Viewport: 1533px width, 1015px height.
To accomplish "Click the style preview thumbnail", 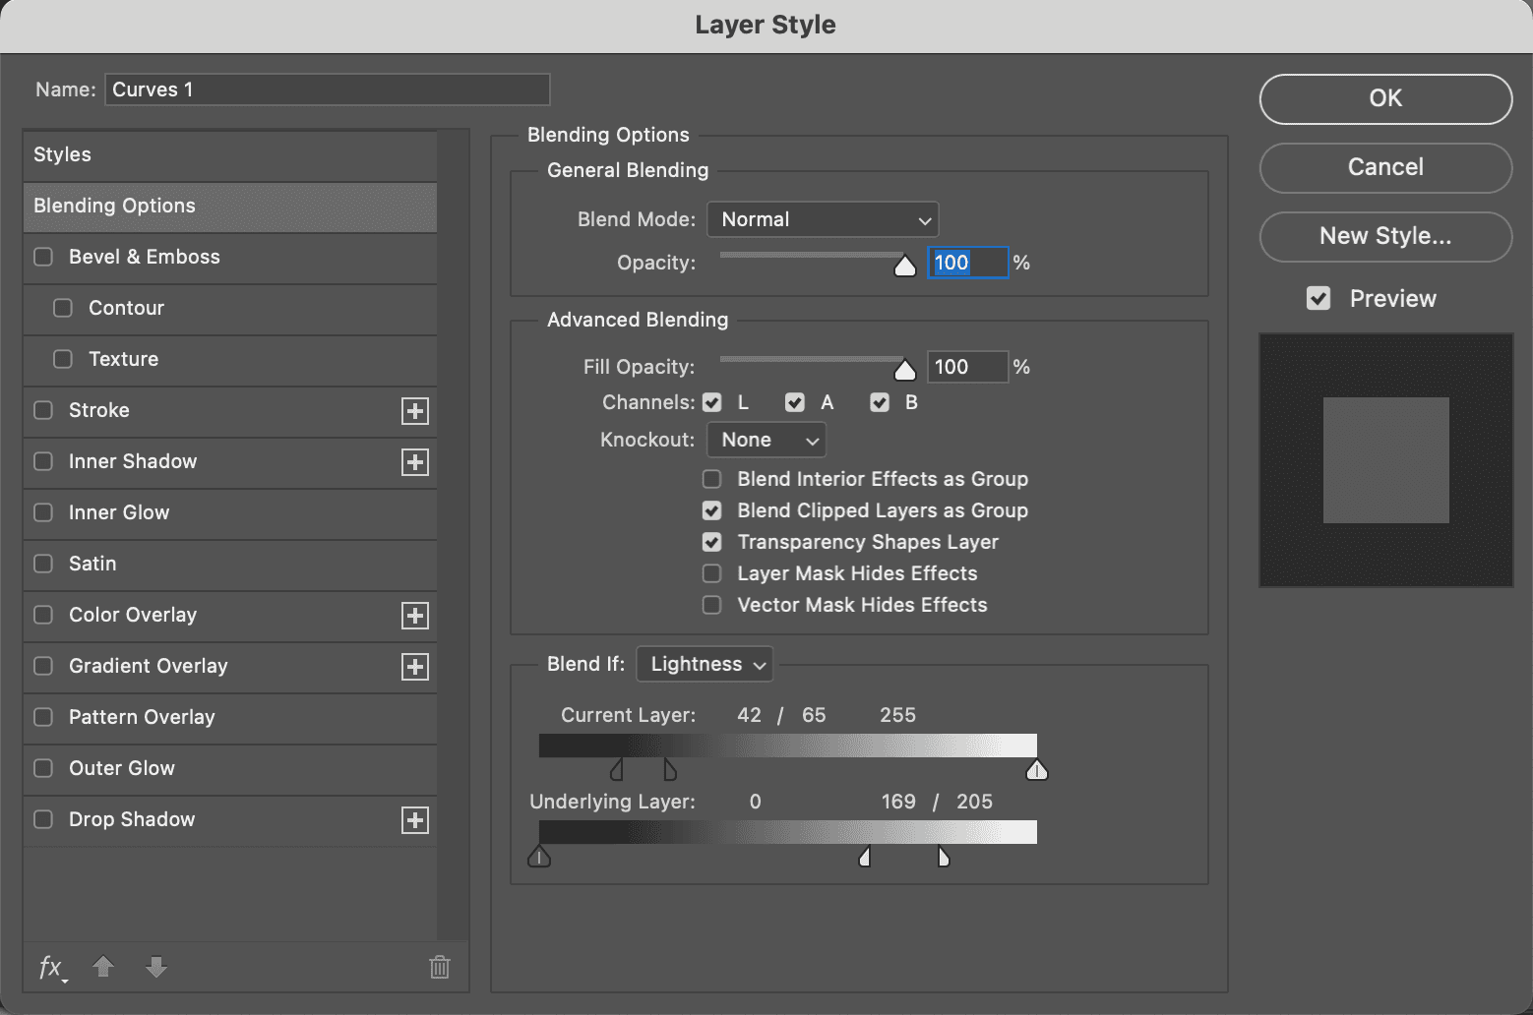I will 1386,460.
